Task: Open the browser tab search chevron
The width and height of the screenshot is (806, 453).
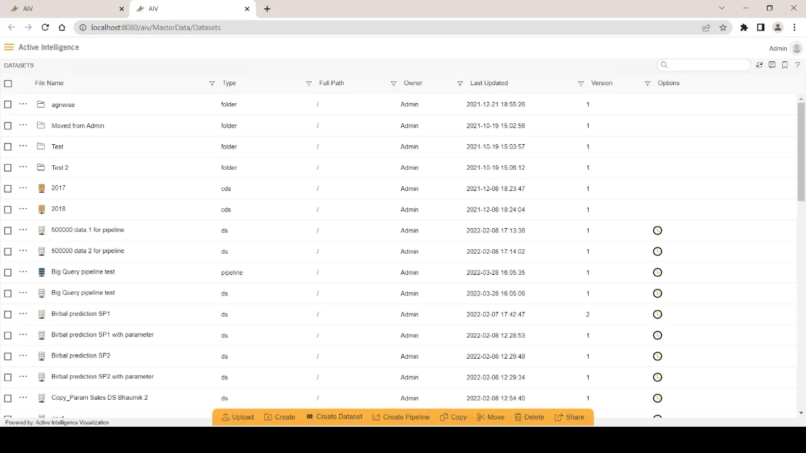Action: pos(721,8)
